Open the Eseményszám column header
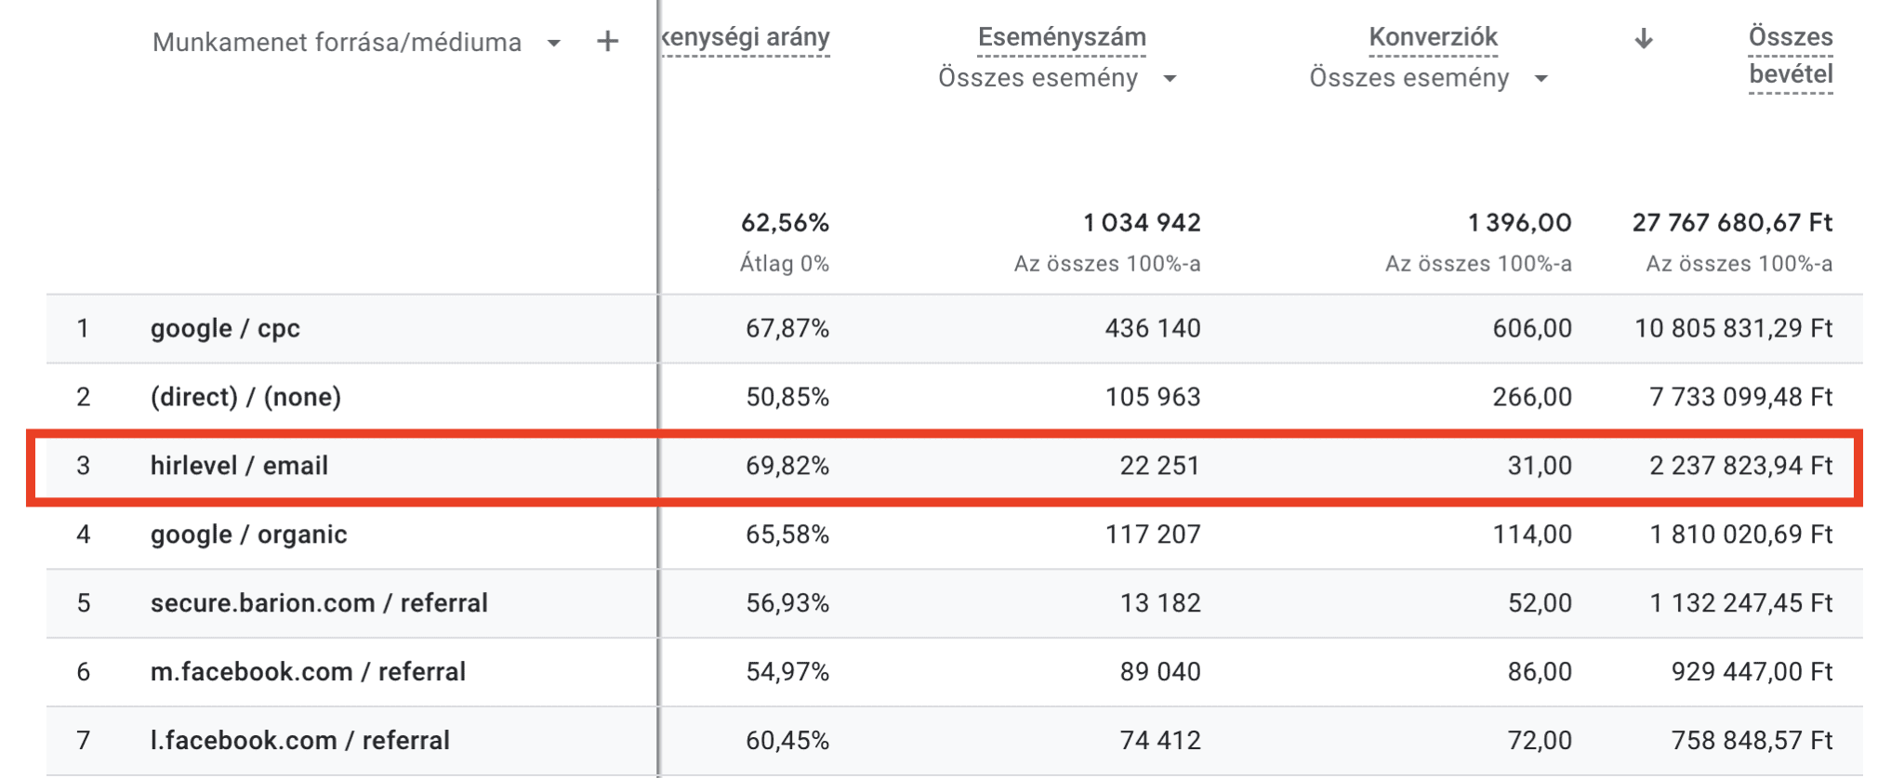Screen dimensions: 1904x778 pos(1060,37)
